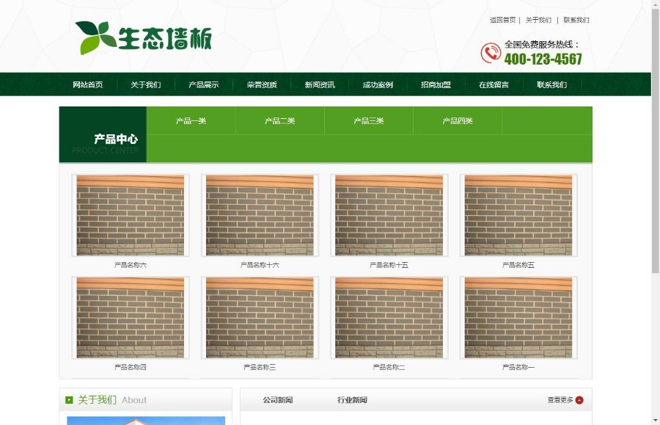This screenshot has height=425, width=660.
Task: Open the 产品名称五 product thumbnail
Action: point(518,215)
